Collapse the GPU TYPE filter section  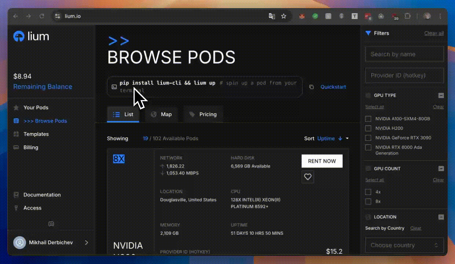441,95
